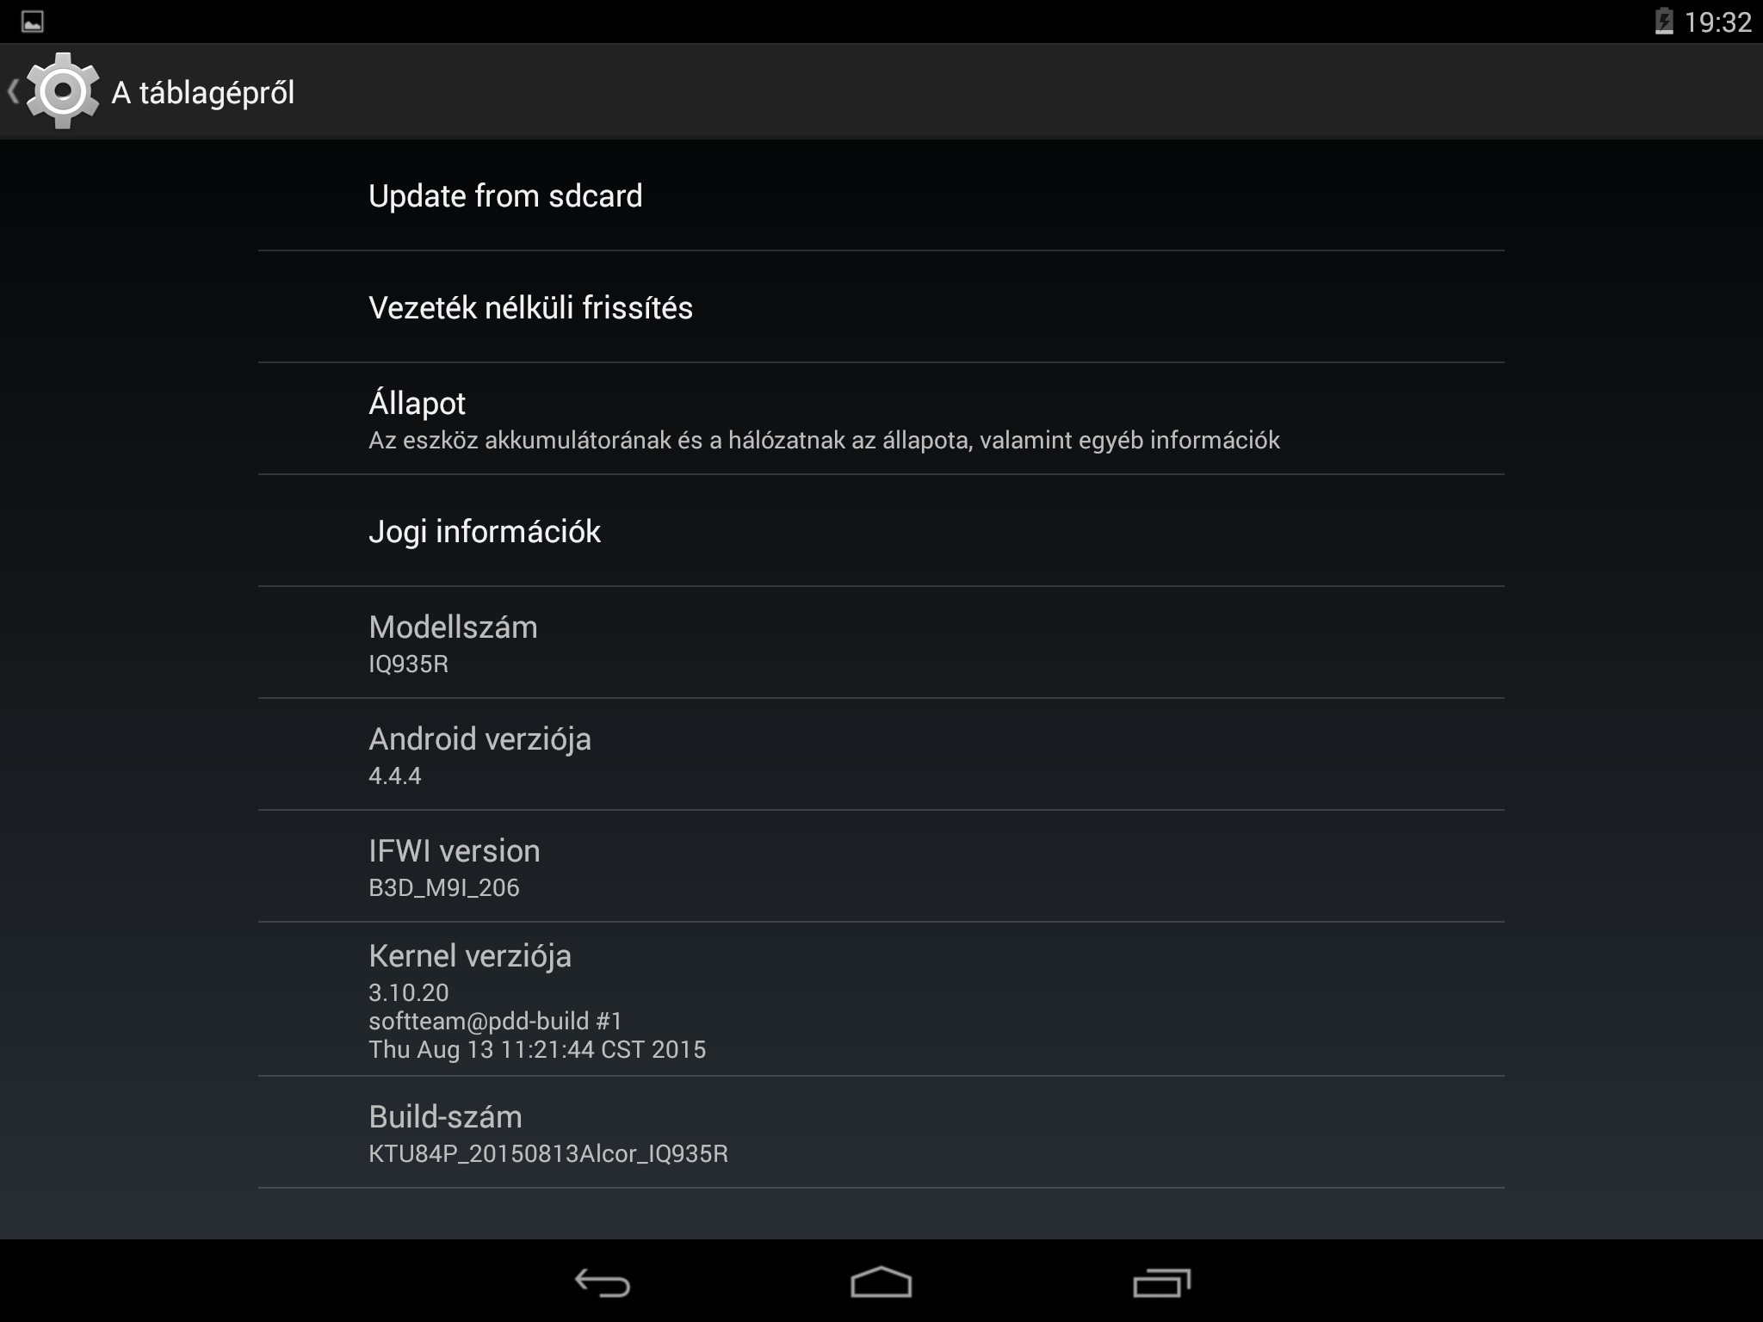The height and width of the screenshot is (1322, 1763).
Task: Tap the Home navigation button
Action: click(881, 1282)
